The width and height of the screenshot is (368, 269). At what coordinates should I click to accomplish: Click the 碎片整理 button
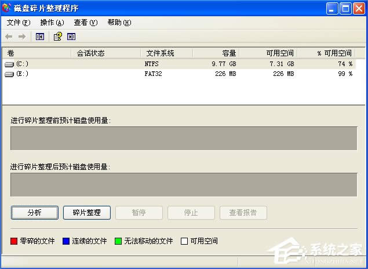pos(87,213)
